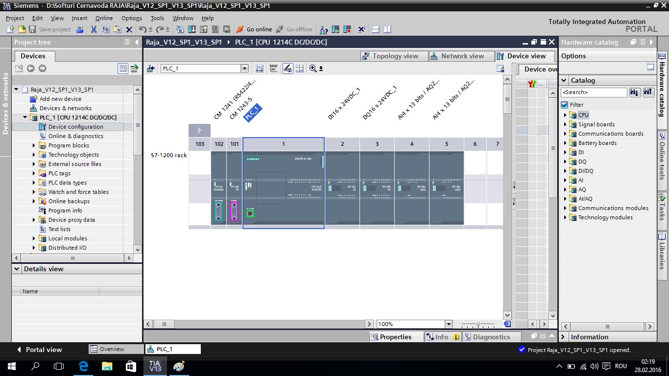Viewport: 669px width, 376px height.
Task: Click the Redo arrow icon
Action: point(160,29)
